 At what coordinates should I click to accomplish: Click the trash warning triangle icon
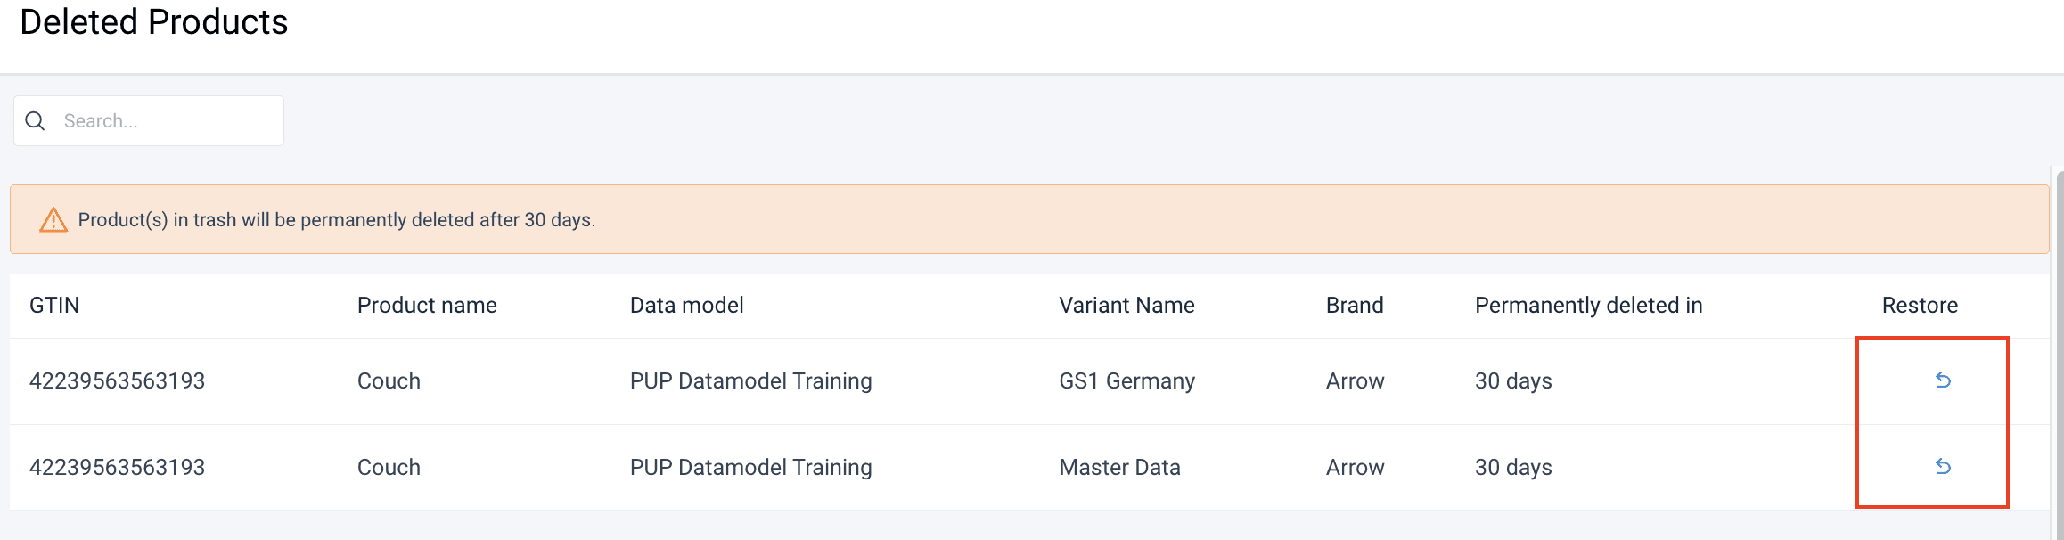[x=53, y=220]
